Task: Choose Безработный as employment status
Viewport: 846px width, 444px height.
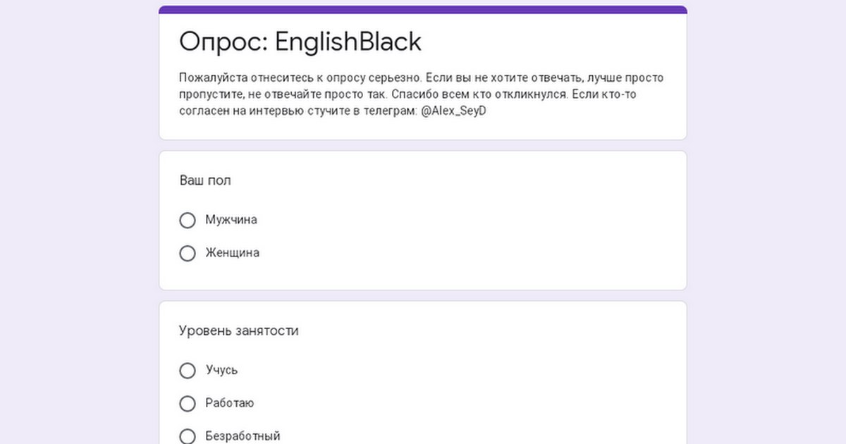Action: 188,436
